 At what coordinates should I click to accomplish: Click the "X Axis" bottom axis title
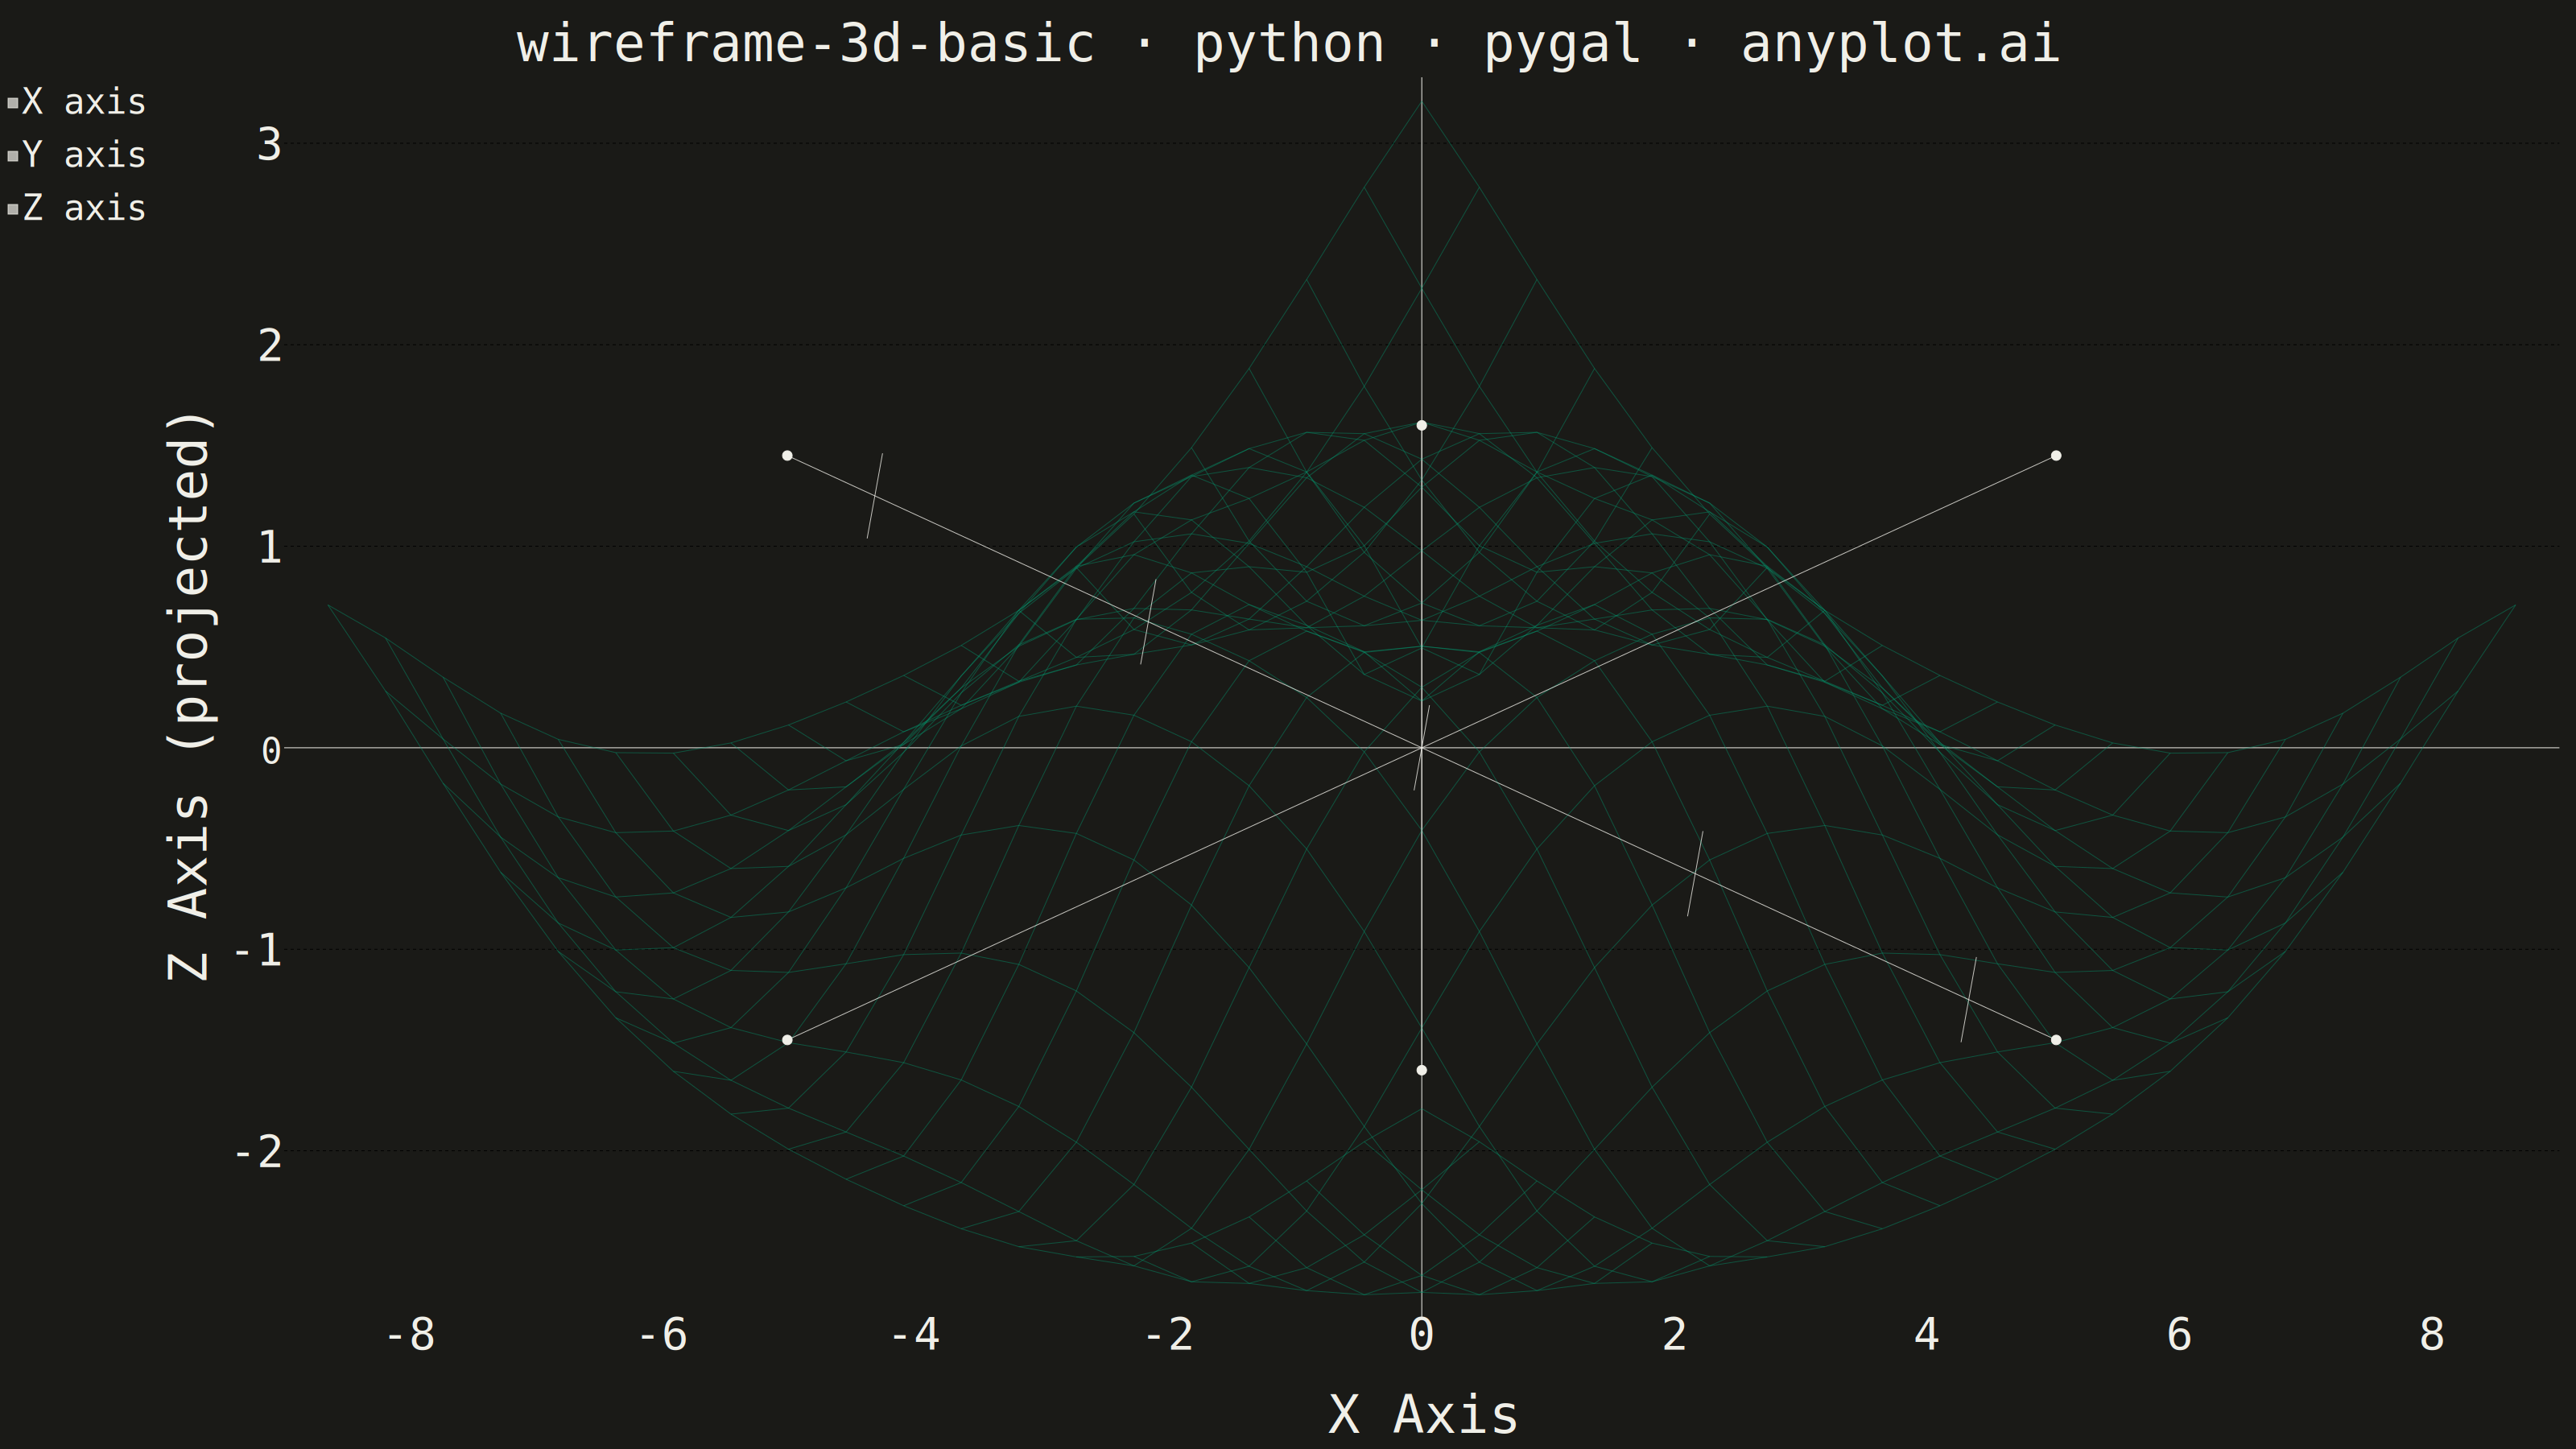[x=1423, y=1414]
